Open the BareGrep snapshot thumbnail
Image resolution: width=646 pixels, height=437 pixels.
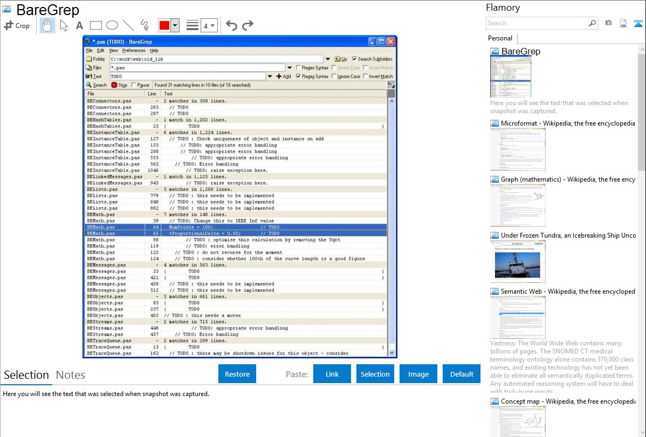[x=511, y=77]
